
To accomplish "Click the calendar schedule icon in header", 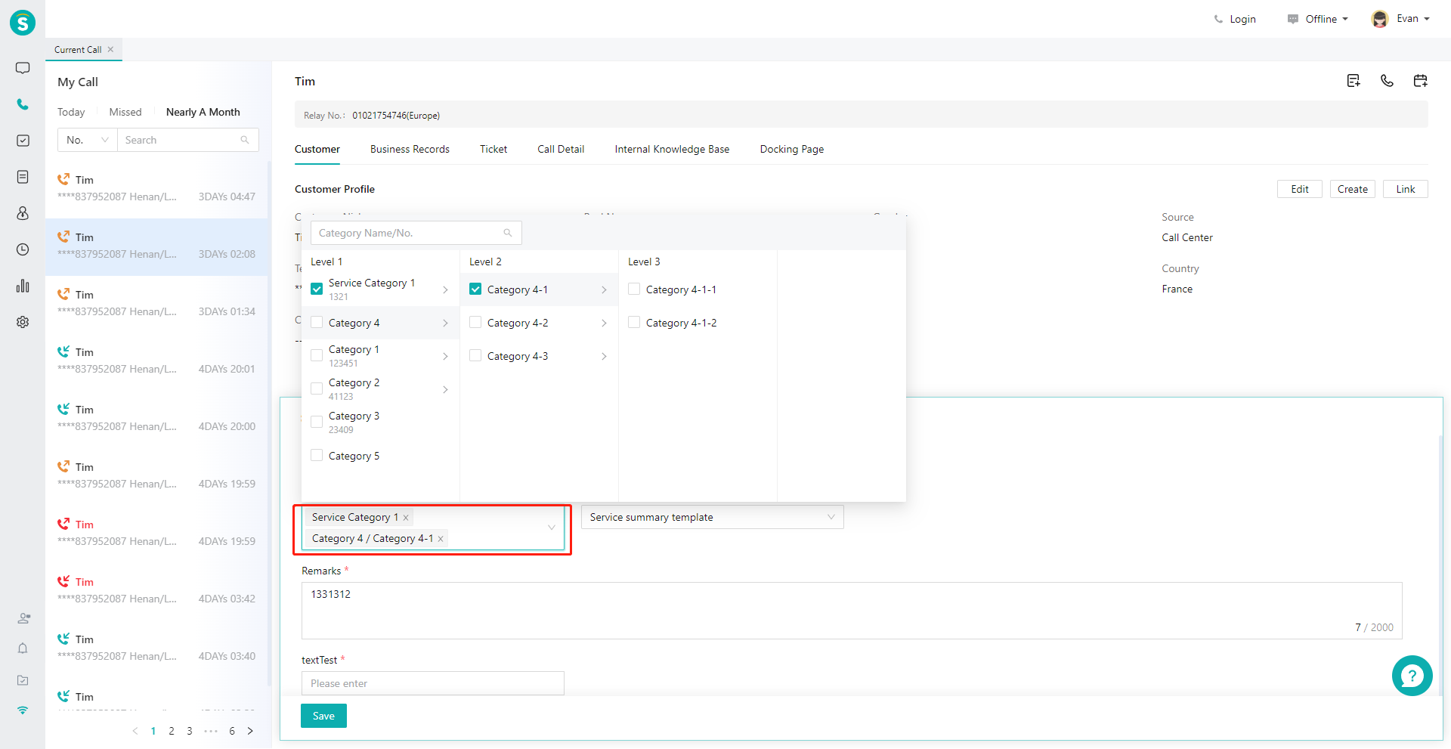I will pyautogui.click(x=1420, y=81).
